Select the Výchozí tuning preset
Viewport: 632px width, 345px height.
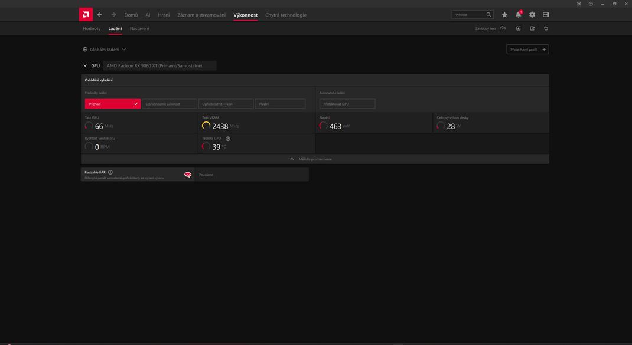pyautogui.click(x=112, y=104)
